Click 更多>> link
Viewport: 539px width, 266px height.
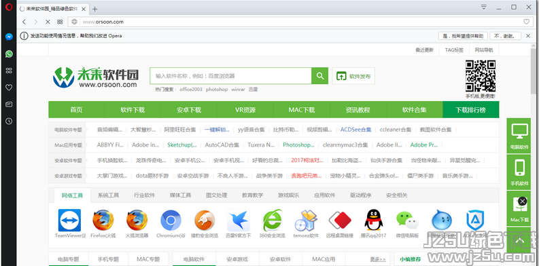(x=378, y=259)
